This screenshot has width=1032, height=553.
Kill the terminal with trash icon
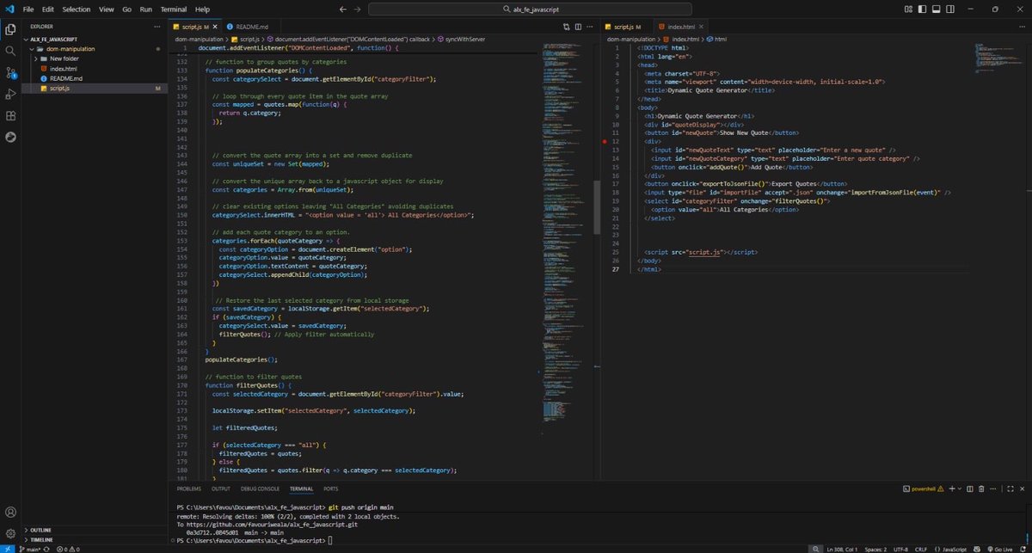click(982, 488)
